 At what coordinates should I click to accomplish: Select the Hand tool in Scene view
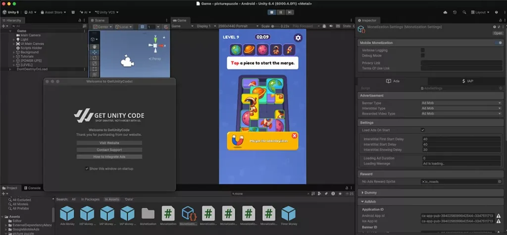click(94, 47)
